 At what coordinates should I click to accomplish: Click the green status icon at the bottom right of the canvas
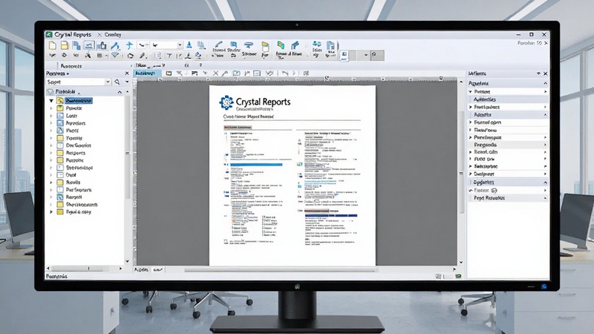(458, 276)
